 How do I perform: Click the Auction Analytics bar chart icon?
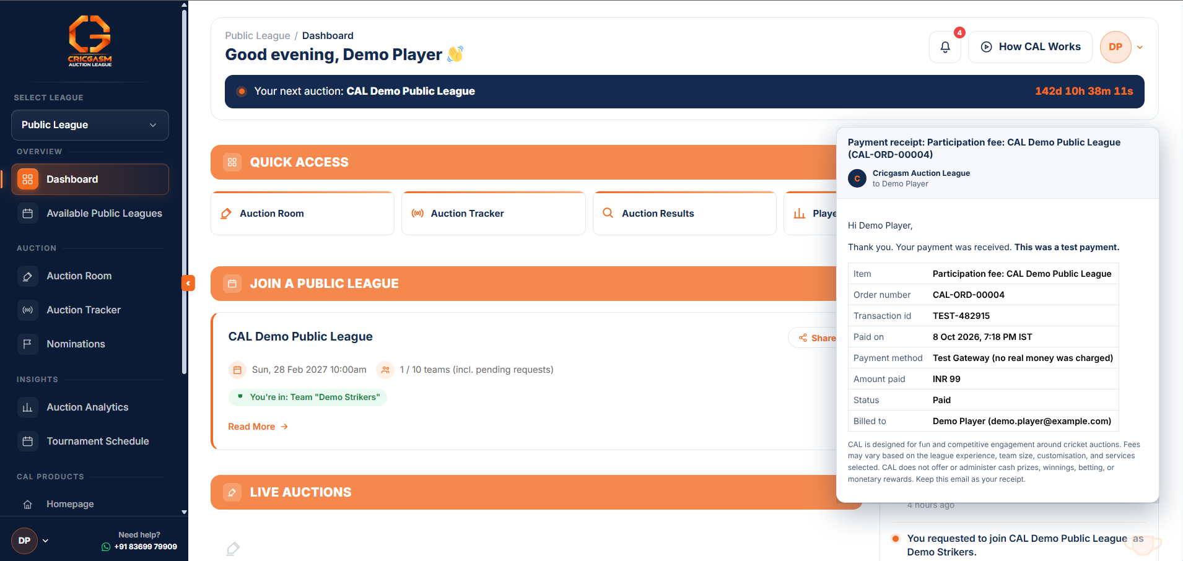click(x=27, y=407)
